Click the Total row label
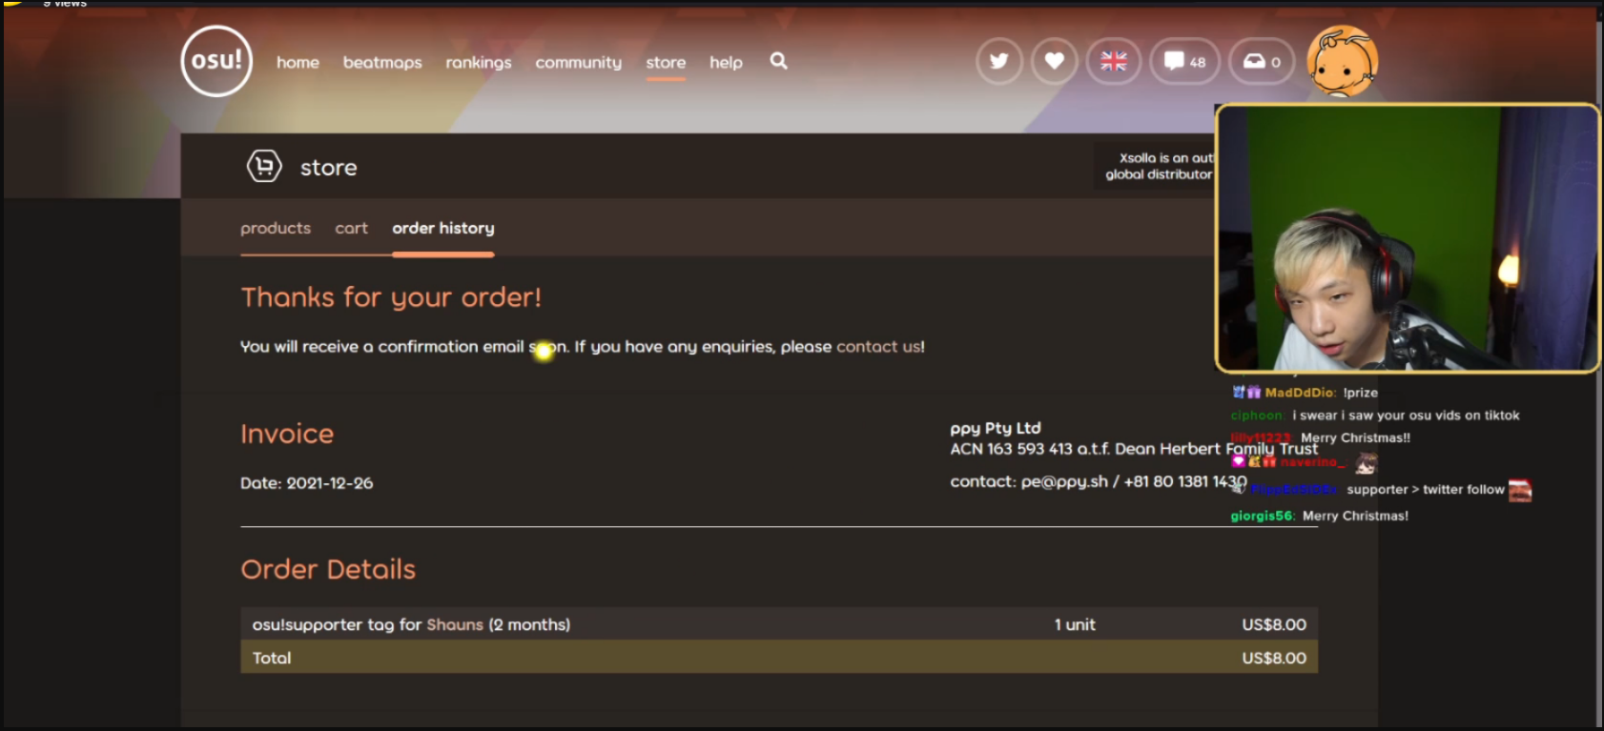1604x731 pixels. coord(272,658)
